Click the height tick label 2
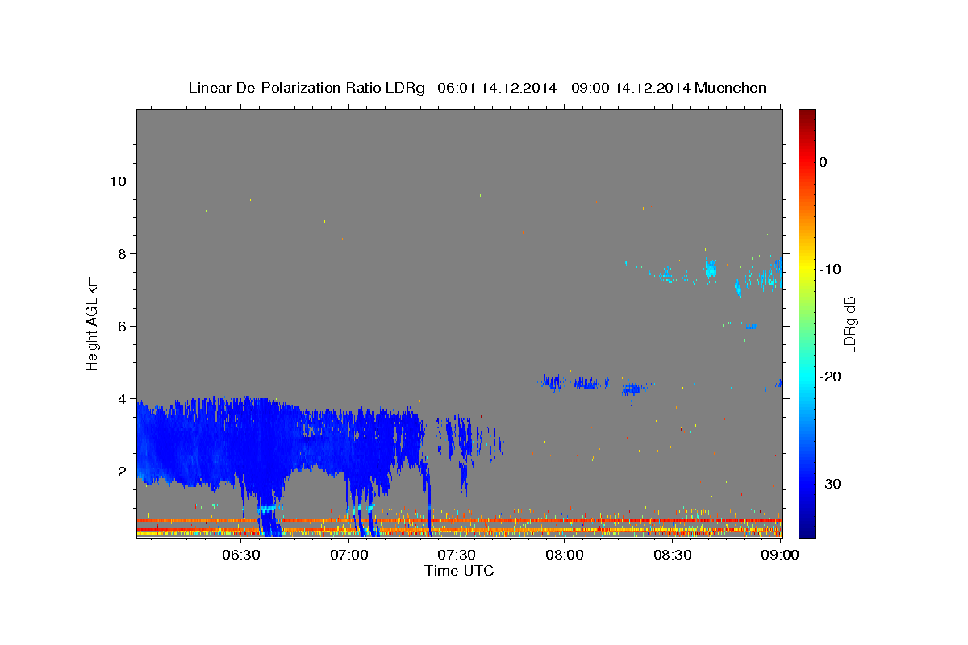The image size is (968, 645). pyautogui.click(x=123, y=472)
